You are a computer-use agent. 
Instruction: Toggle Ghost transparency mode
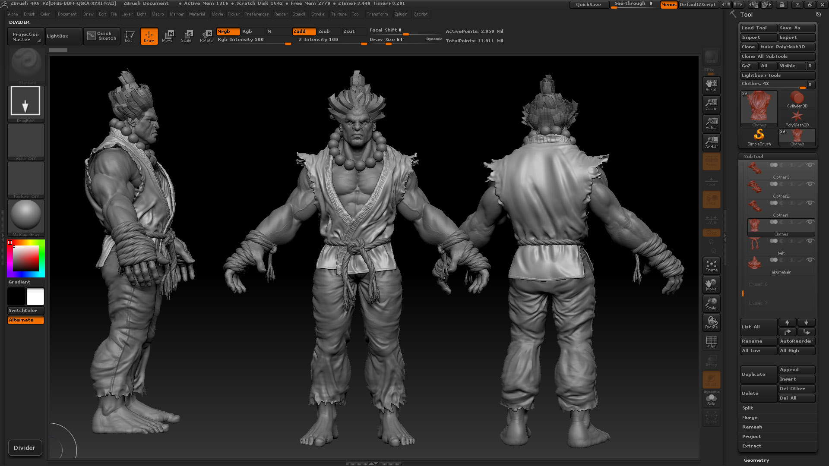(x=711, y=379)
